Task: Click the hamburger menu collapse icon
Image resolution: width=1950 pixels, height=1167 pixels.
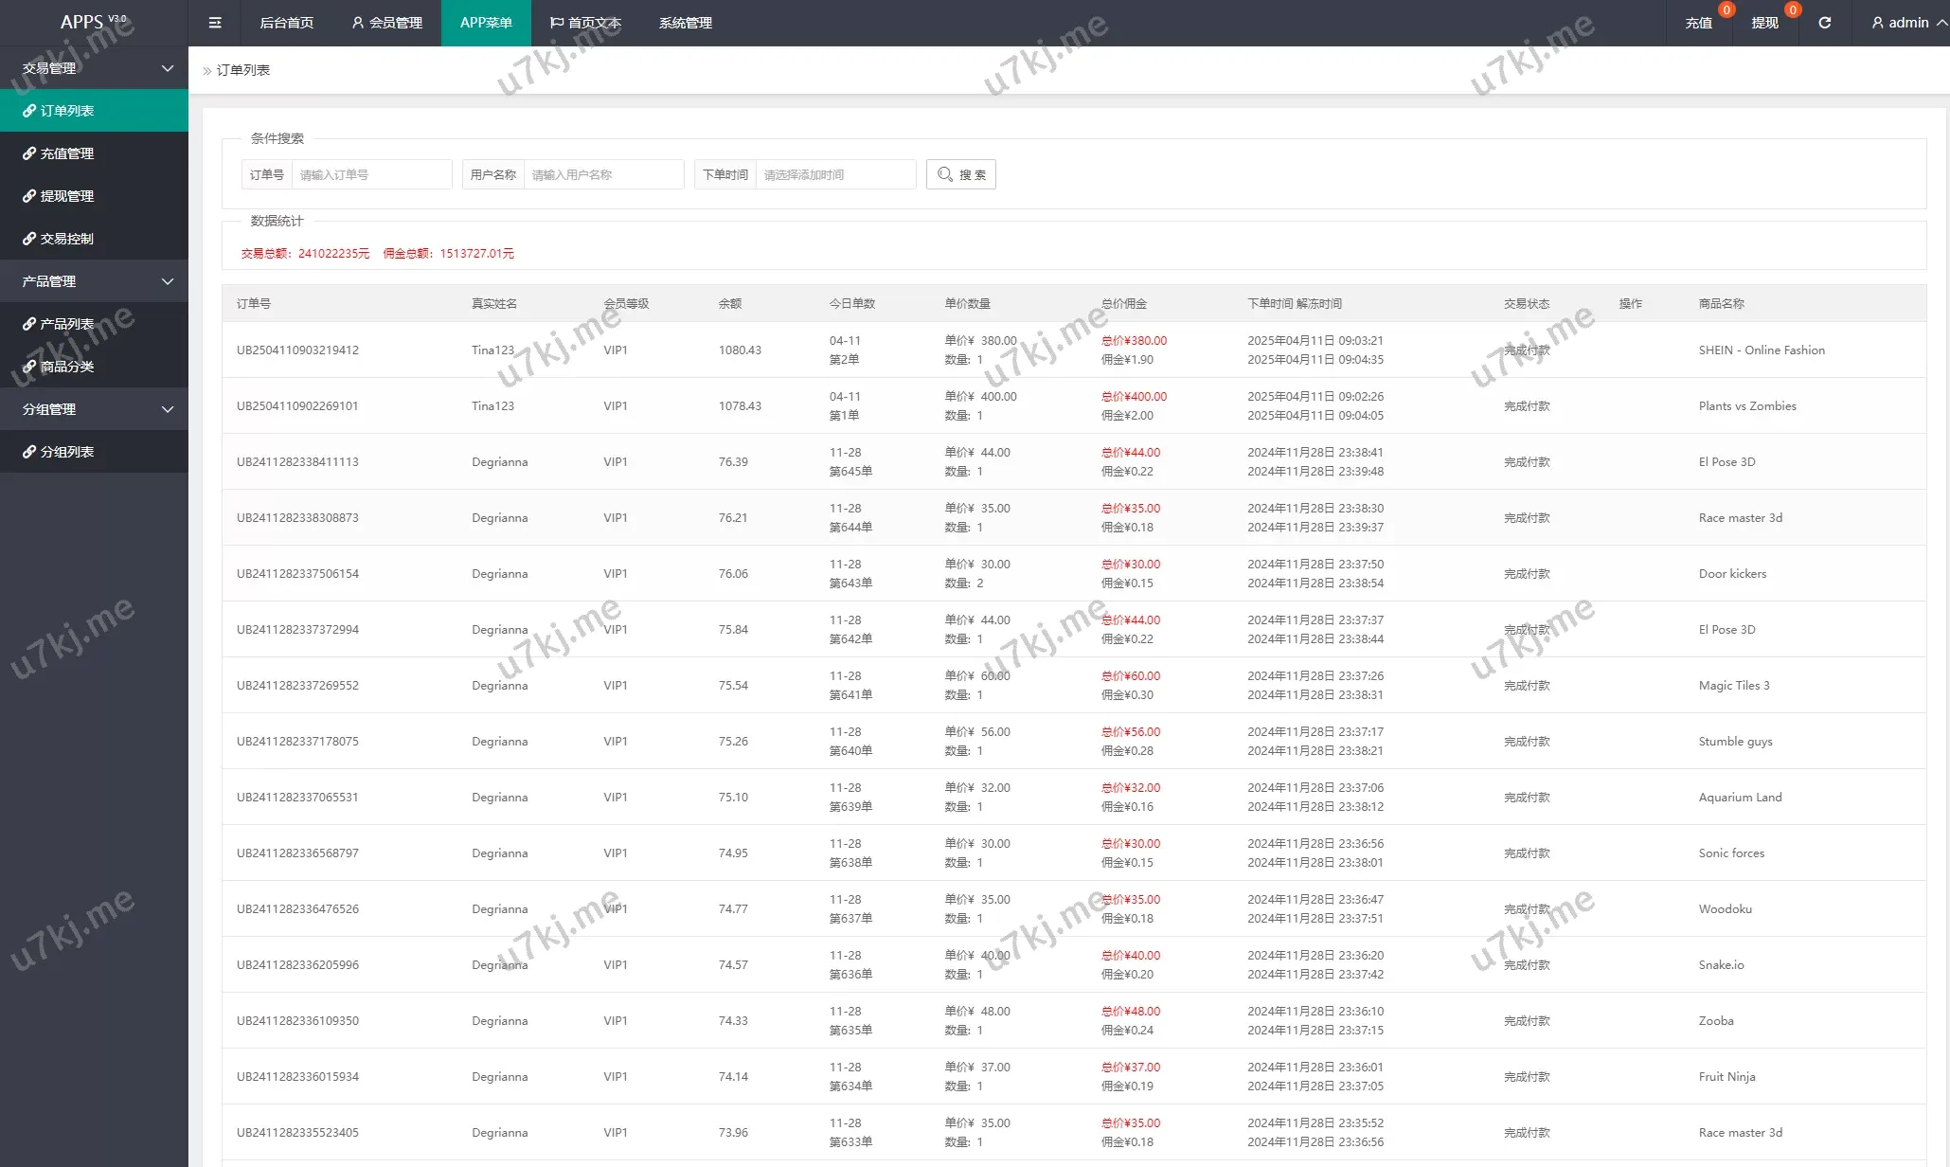Action: (x=215, y=23)
